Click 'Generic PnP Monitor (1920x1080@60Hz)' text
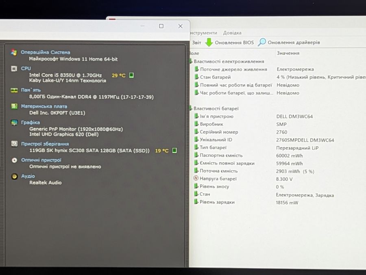 coord(76,129)
